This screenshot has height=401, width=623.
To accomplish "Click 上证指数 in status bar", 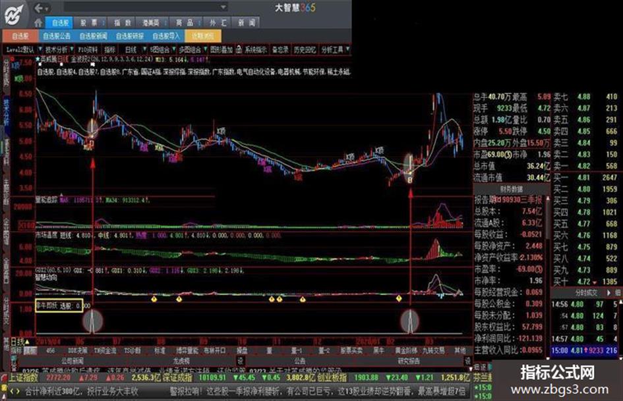I will click(23, 377).
